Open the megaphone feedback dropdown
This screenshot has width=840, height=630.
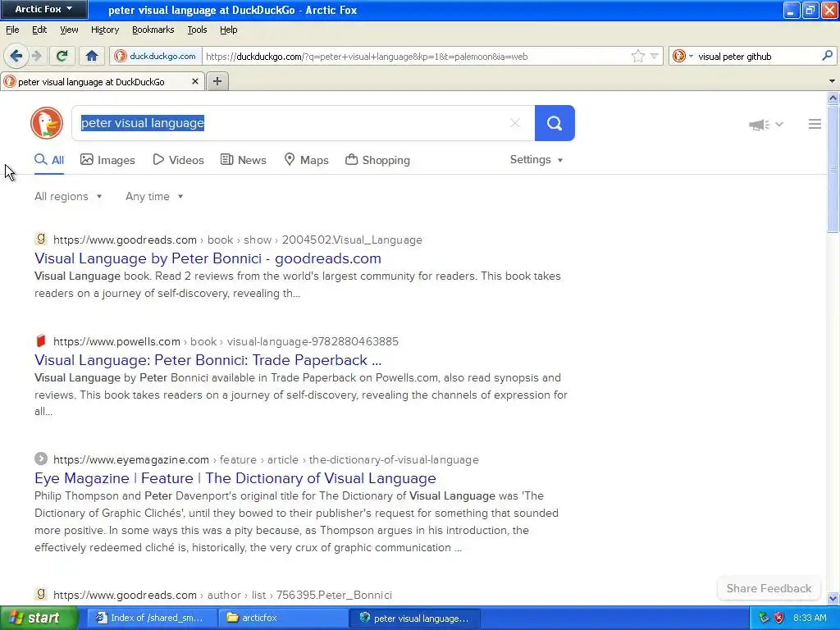[766, 125]
